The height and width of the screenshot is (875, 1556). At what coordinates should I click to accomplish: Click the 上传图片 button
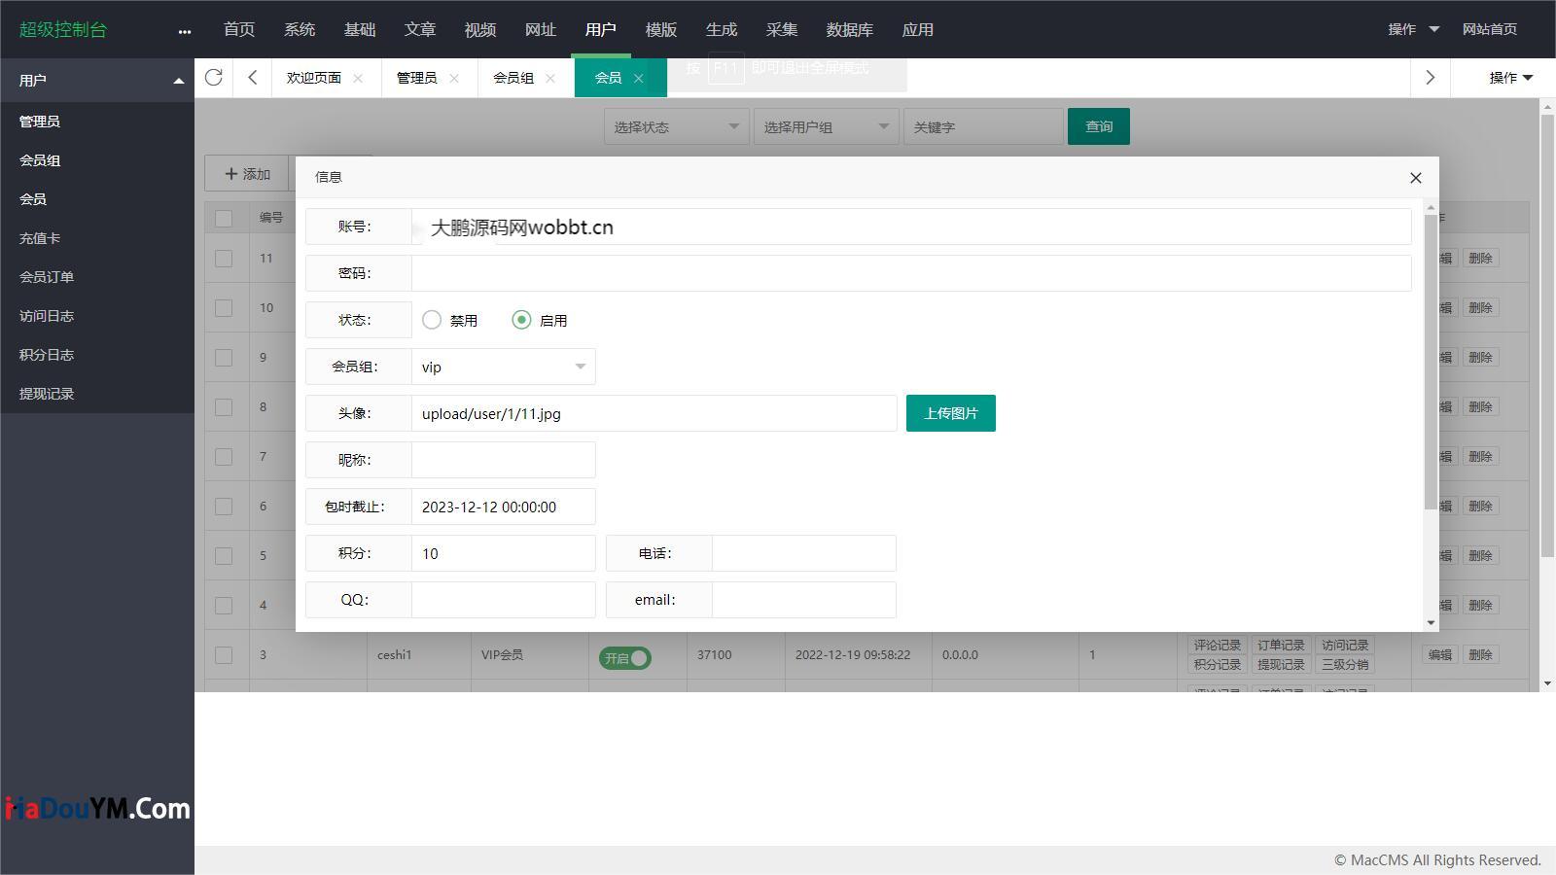[951, 413]
